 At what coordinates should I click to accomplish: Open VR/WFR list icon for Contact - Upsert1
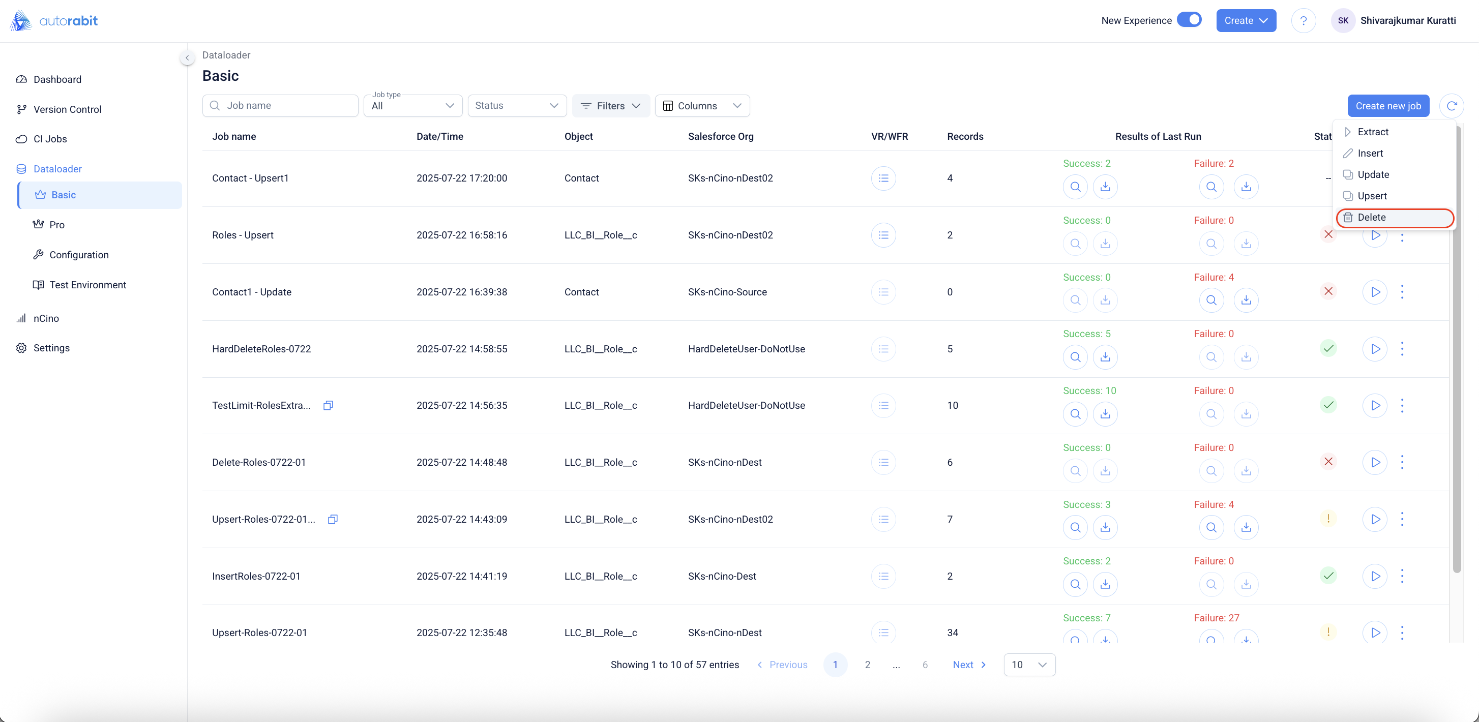[x=883, y=178]
